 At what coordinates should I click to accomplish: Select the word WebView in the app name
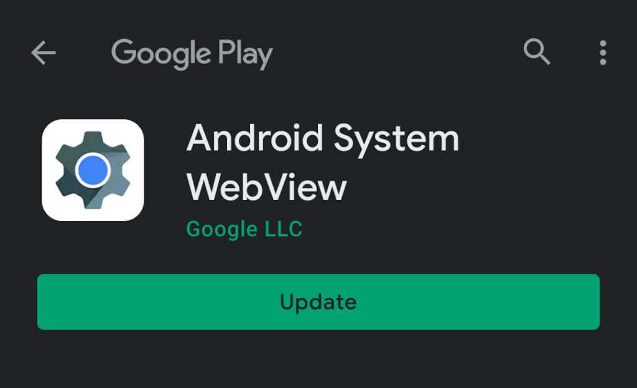click(266, 187)
